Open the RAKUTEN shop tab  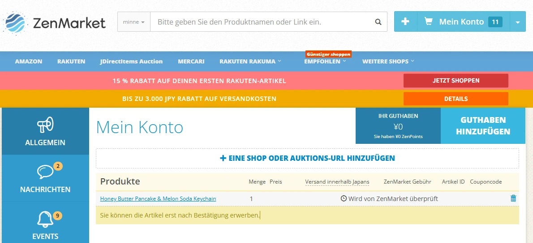coord(71,61)
